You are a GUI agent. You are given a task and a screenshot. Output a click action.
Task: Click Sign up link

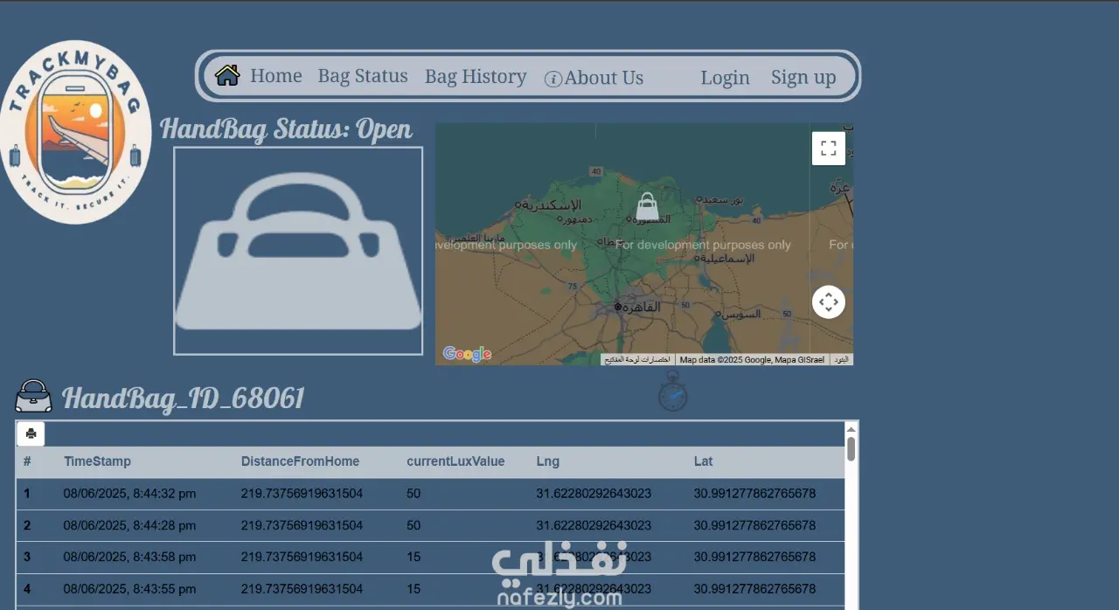pos(803,78)
